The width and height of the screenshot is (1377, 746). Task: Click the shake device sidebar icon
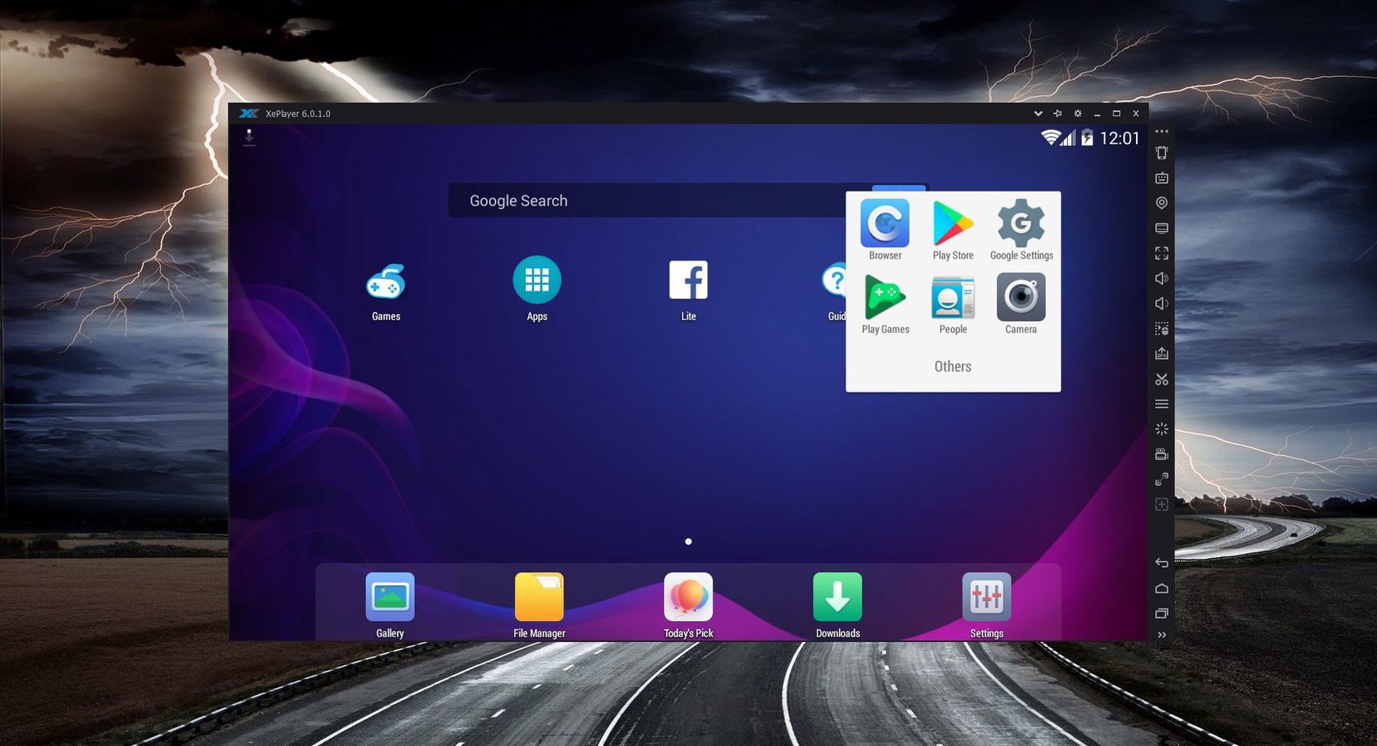[x=1162, y=153]
